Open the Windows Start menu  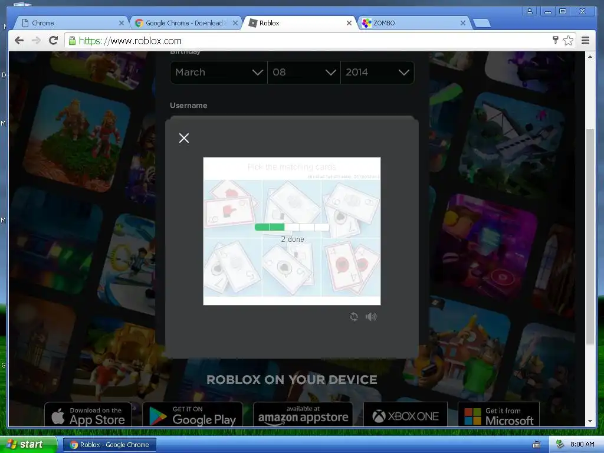pyautogui.click(x=28, y=445)
